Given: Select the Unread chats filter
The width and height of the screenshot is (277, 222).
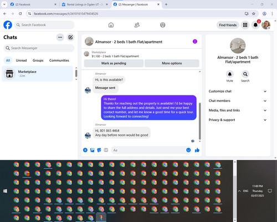Looking at the screenshot, I should [x=21, y=60].
